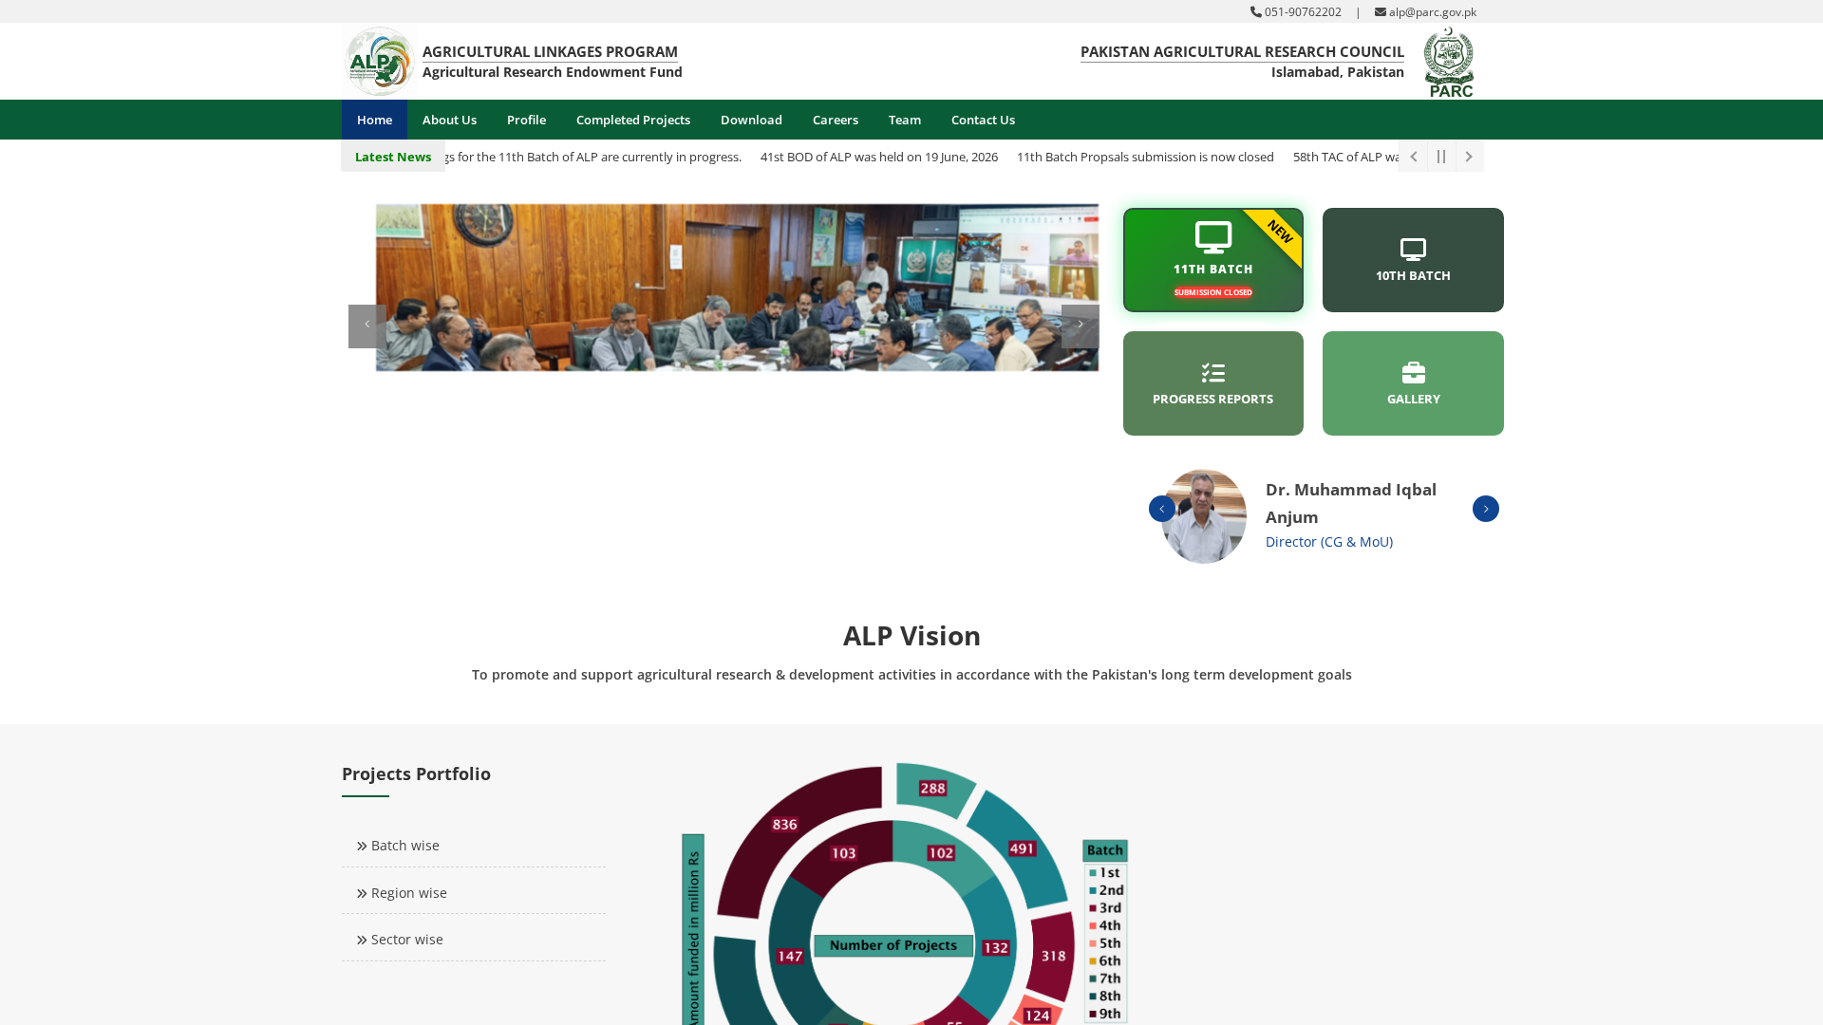The image size is (1823, 1025).
Task: Show previous team member in carousel
Action: tap(1162, 509)
